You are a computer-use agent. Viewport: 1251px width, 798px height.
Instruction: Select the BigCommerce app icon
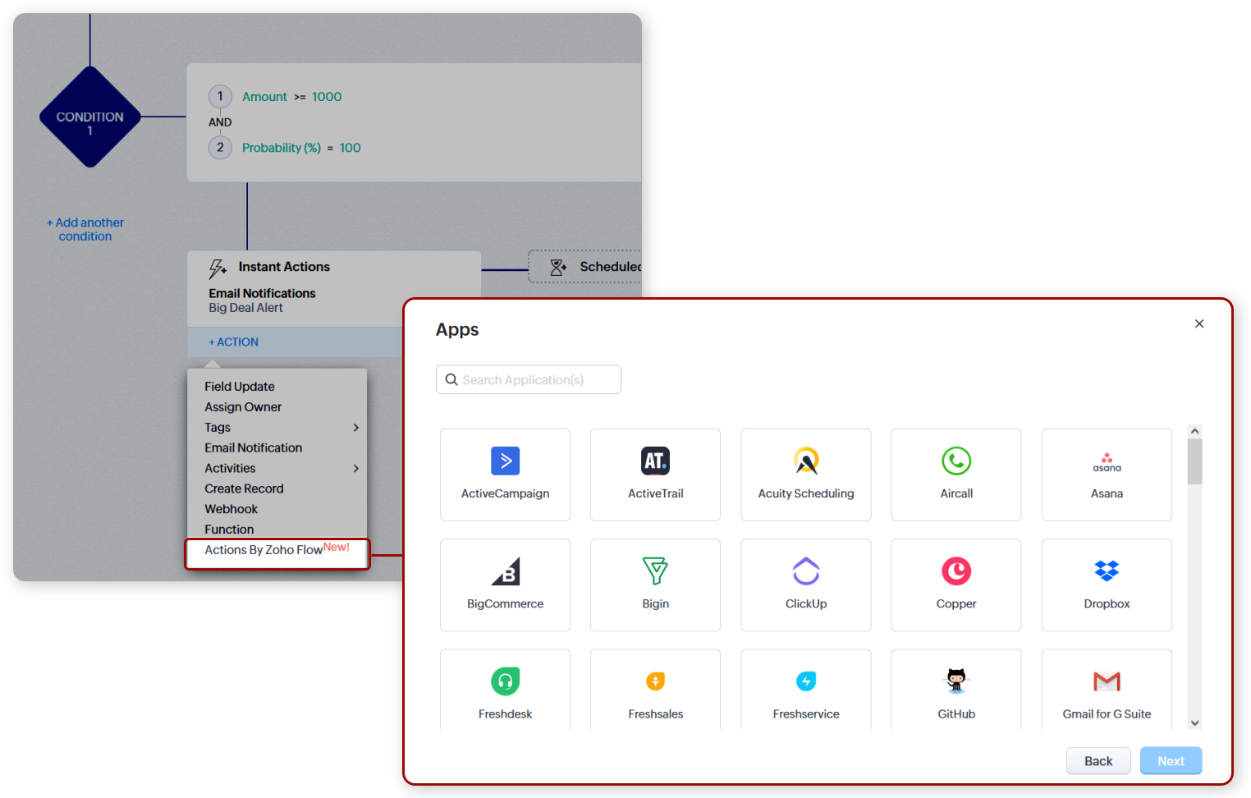pos(505,571)
